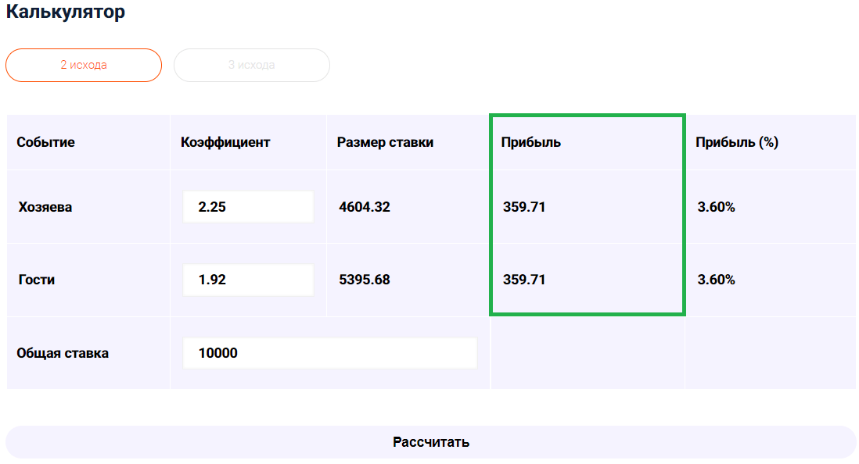This screenshot has width=859, height=464.
Task: Select the stake value 4604.32
Action: coord(365,207)
